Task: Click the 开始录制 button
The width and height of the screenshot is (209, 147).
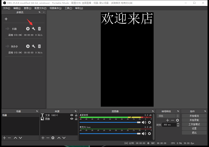Action: pos(194,120)
